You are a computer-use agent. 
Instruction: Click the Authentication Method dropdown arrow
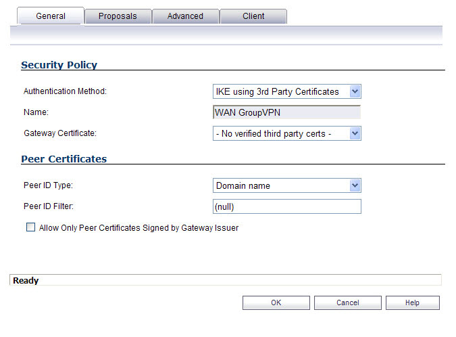pyautogui.click(x=355, y=91)
